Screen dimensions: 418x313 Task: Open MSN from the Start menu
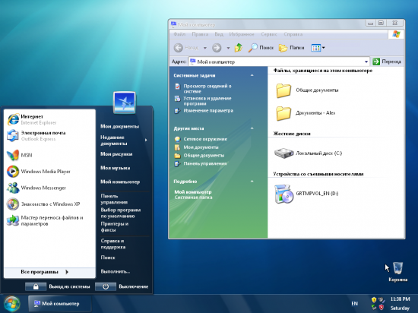click(50, 155)
